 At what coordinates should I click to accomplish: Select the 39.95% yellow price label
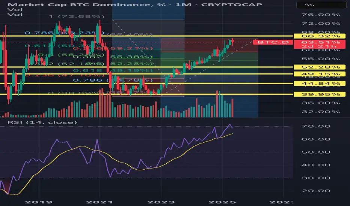pos(320,94)
